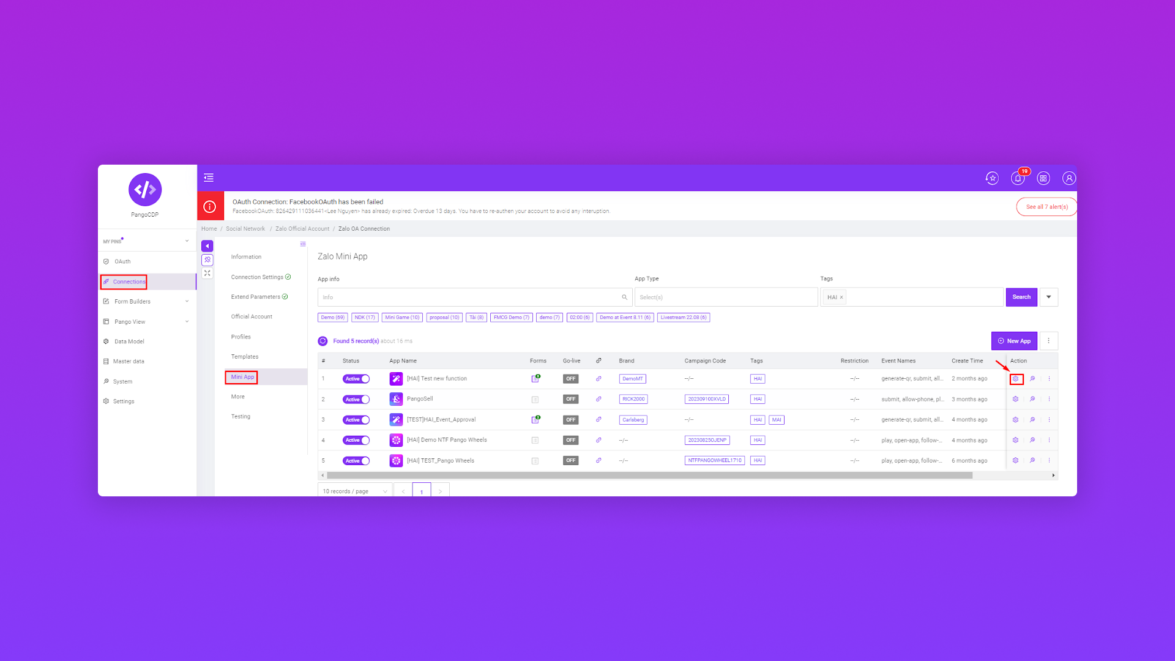Click the horizontal table scrollbar

pyautogui.click(x=649, y=476)
